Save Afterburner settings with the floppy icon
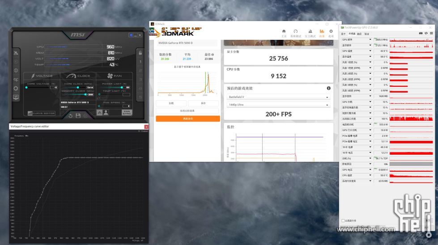 coord(78,116)
